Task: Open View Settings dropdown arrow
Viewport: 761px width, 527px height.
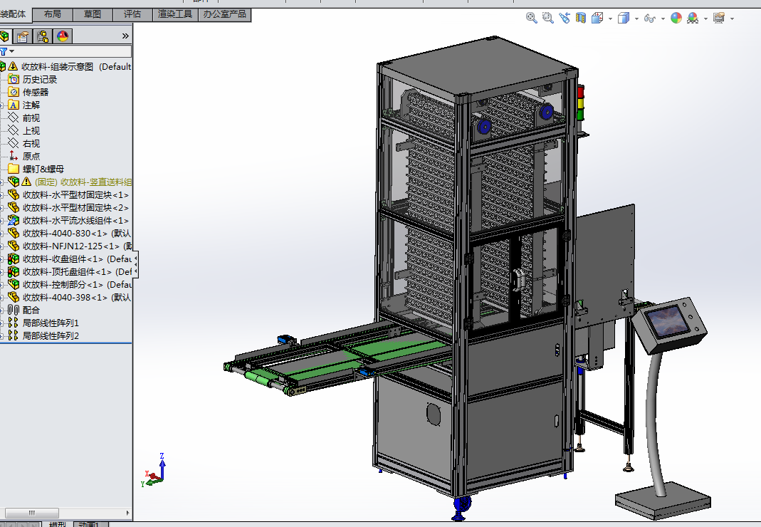Action: point(731,19)
